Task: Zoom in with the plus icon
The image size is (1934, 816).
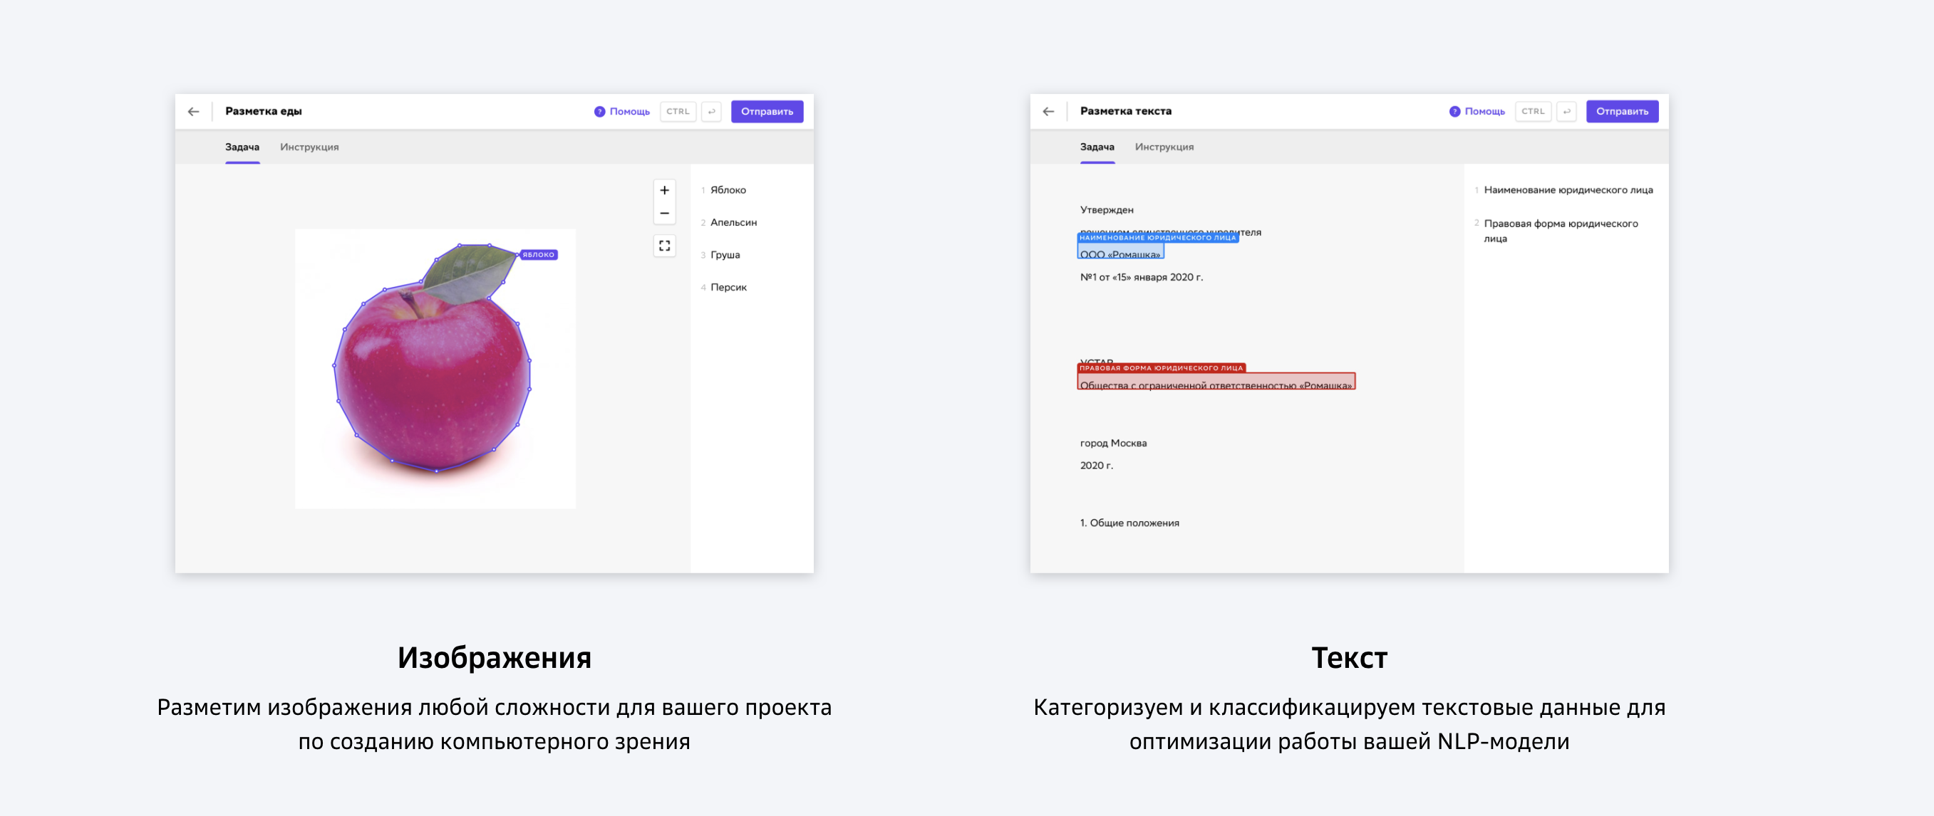Action: pyautogui.click(x=663, y=191)
